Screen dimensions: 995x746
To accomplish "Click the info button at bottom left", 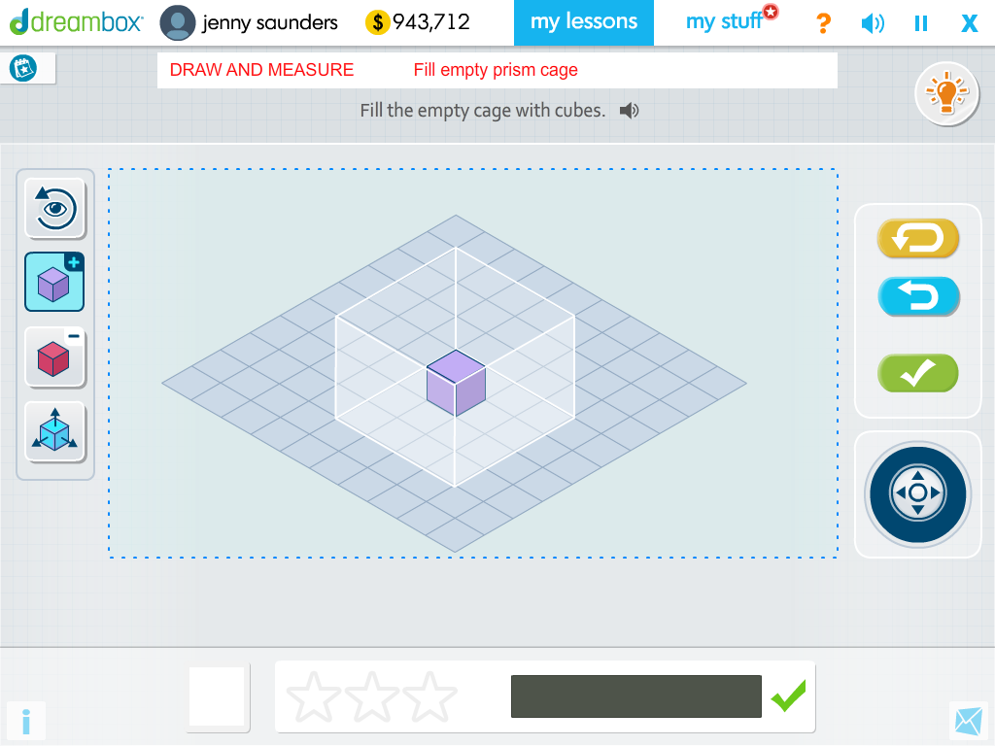I will (x=26, y=721).
